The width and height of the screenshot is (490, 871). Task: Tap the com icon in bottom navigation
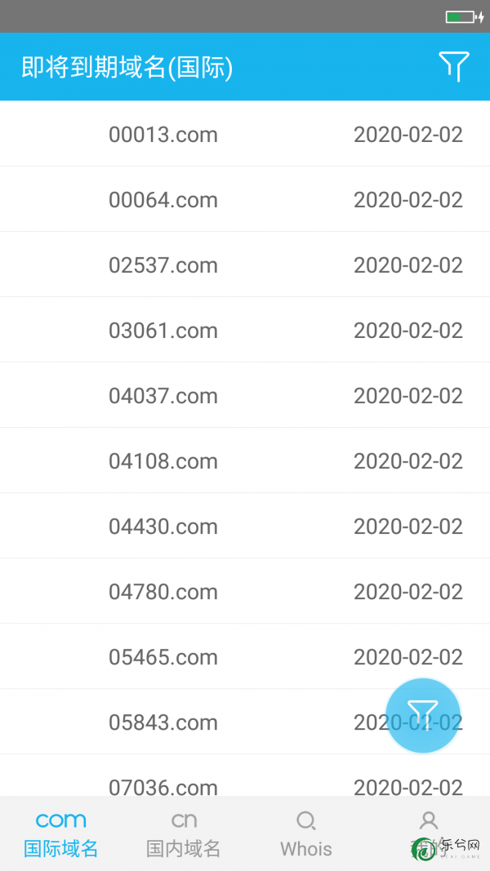(61, 820)
